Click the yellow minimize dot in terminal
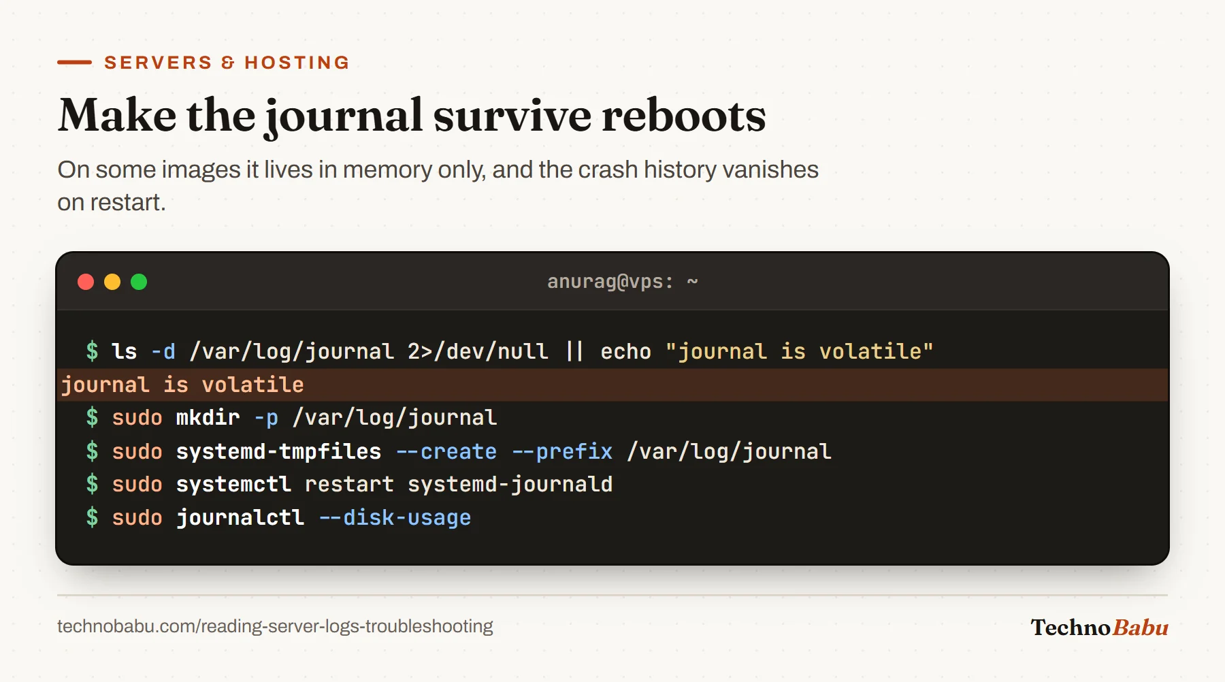The width and height of the screenshot is (1225, 682). pos(112,282)
